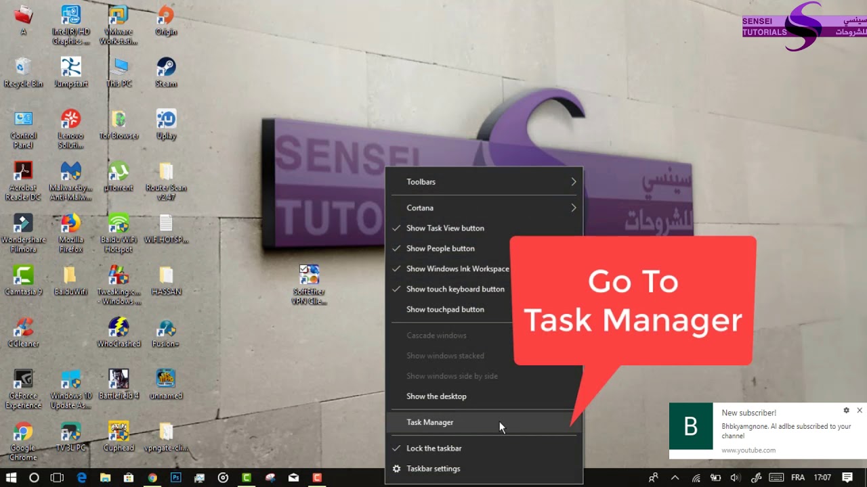Image resolution: width=867 pixels, height=487 pixels.
Task: Open the Recycle Bin desktop icon
Action: pyautogui.click(x=23, y=72)
